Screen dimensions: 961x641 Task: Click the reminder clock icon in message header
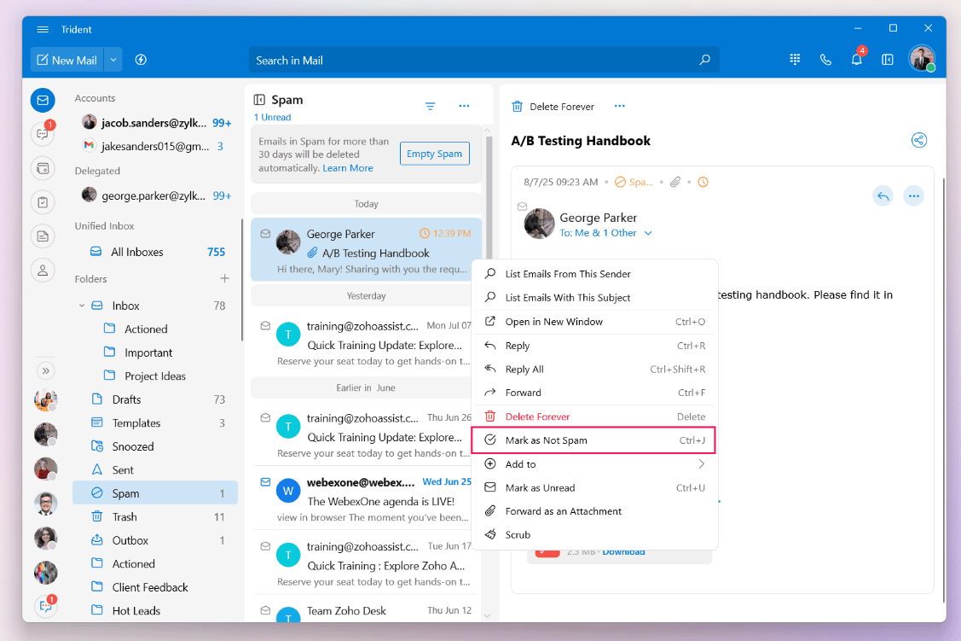703,182
